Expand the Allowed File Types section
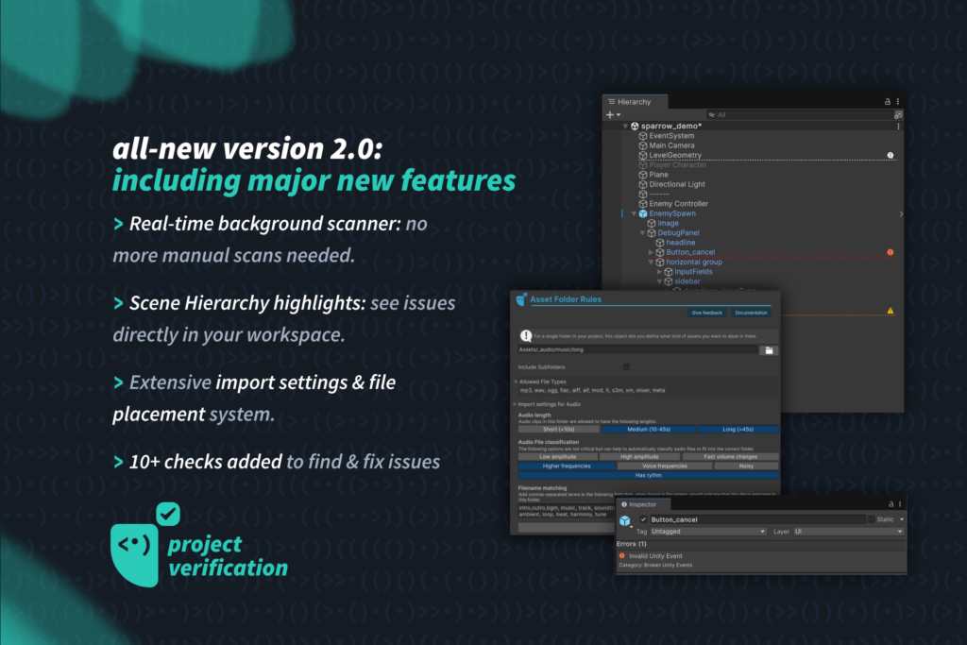Screen dimensions: 967x645 click(x=516, y=382)
